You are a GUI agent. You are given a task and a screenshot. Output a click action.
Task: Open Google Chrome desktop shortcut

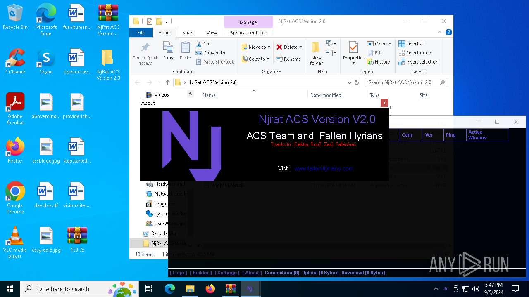point(15,198)
